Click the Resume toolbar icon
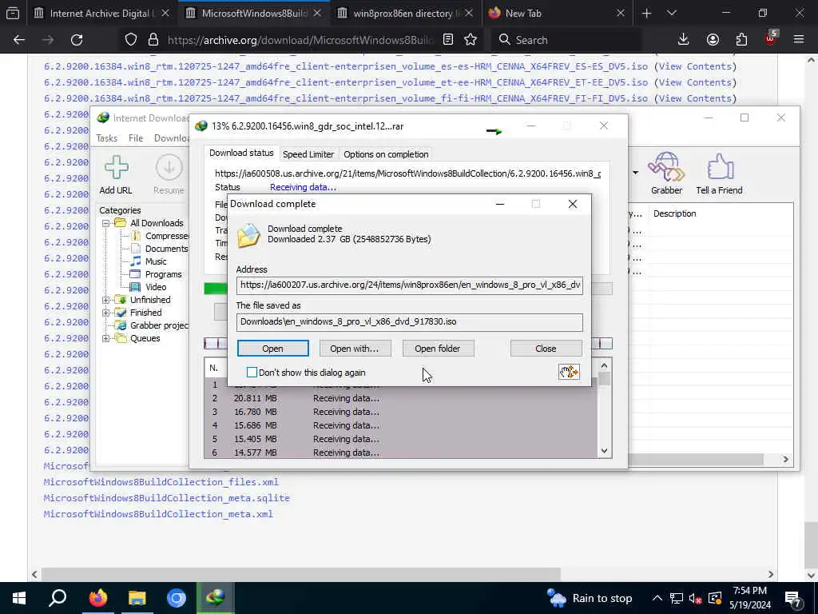The height and width of the screenshot is (614, 818). [169, 175]
